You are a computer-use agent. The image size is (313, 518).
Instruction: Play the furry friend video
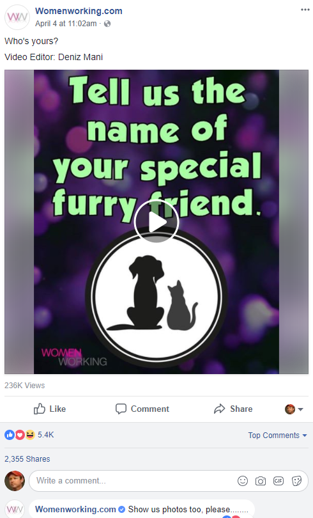(x=156, y=222)
